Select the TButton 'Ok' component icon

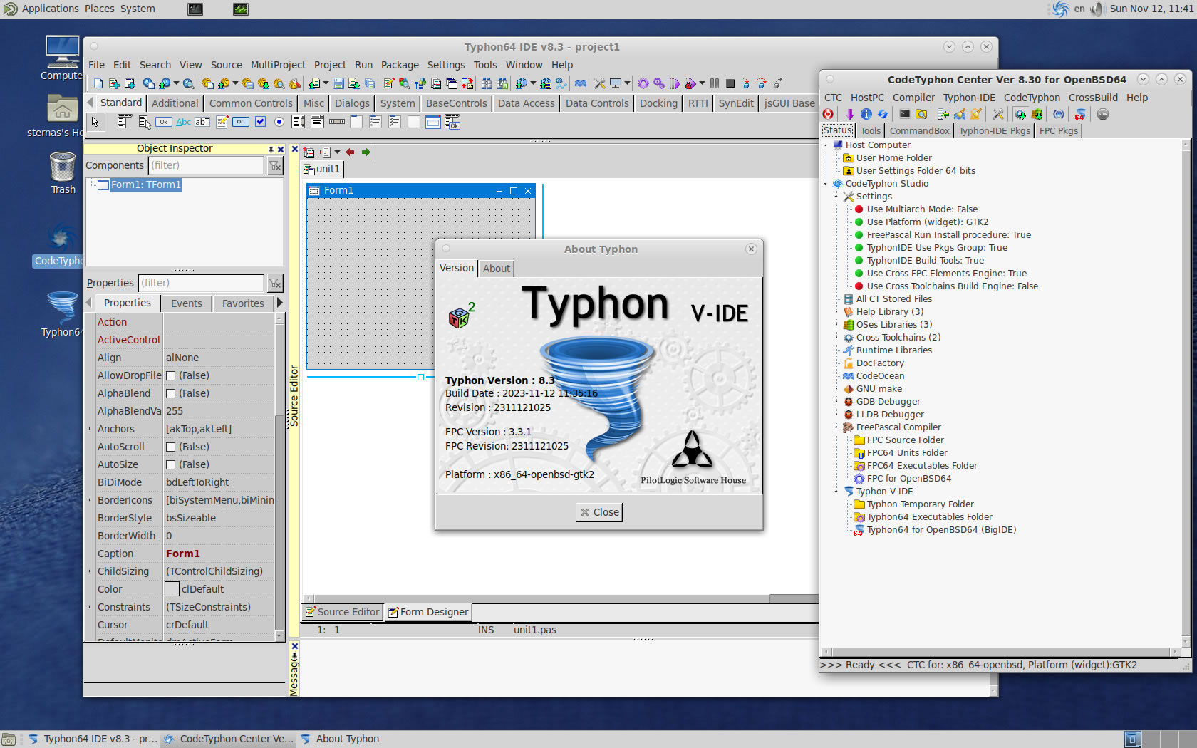[x=164, y=122]
